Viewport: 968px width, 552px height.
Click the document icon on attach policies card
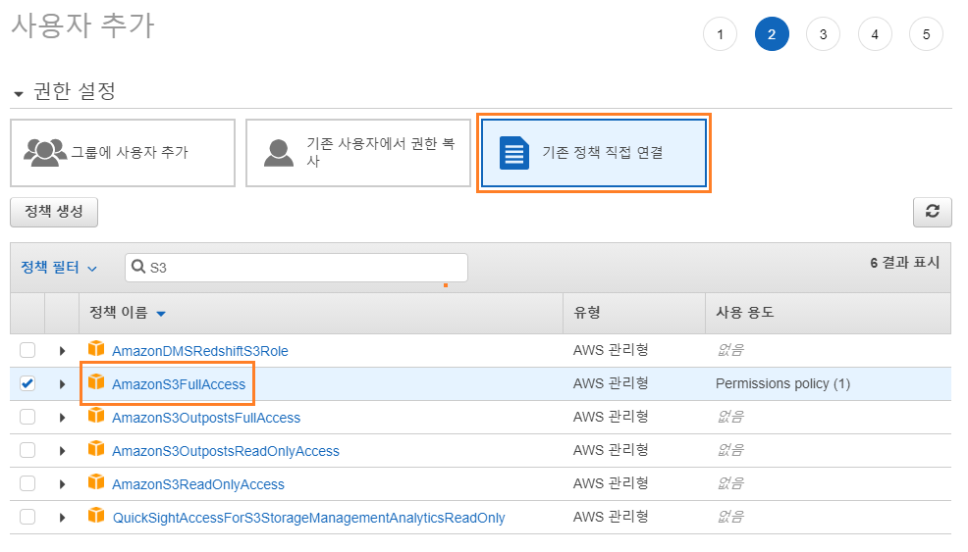click(x=514, y=153)
